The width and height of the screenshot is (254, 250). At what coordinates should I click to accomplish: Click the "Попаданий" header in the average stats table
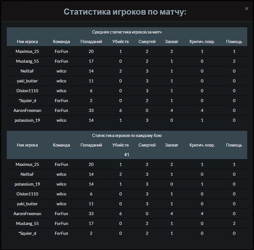[91, 42]
